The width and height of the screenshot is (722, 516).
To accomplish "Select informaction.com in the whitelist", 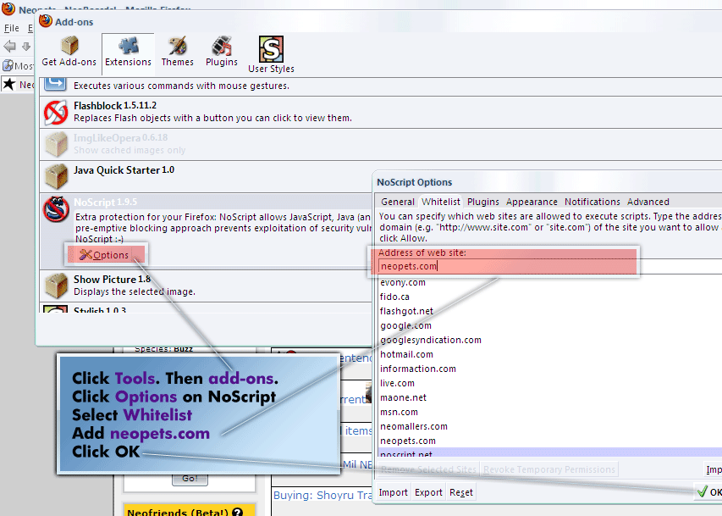I will 550,369.
